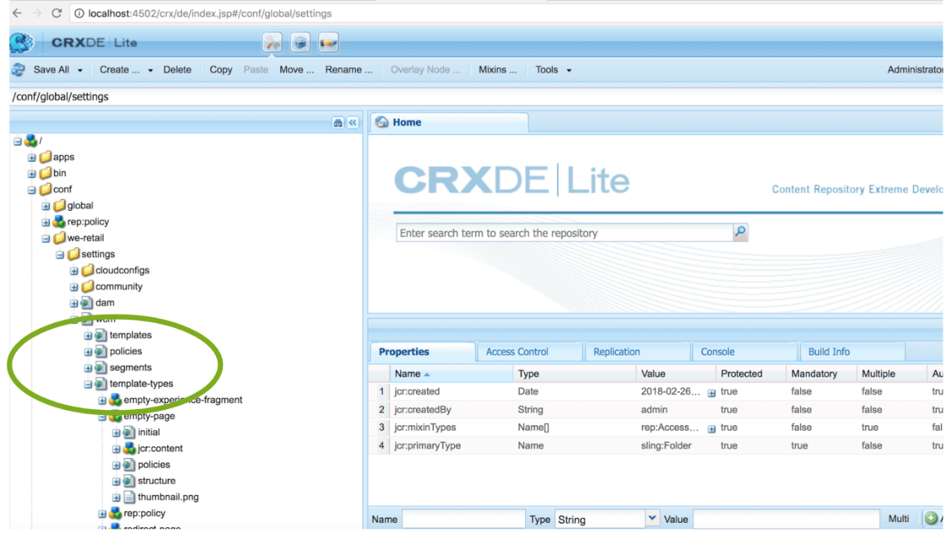The image size is (951, 539).
Task: Click the admin value cell
Action: click(x=674, y=410)
